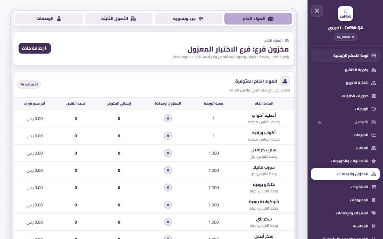Click the shifts history clock icon
This screenshot has height=239, width=383.
(373, 109)
